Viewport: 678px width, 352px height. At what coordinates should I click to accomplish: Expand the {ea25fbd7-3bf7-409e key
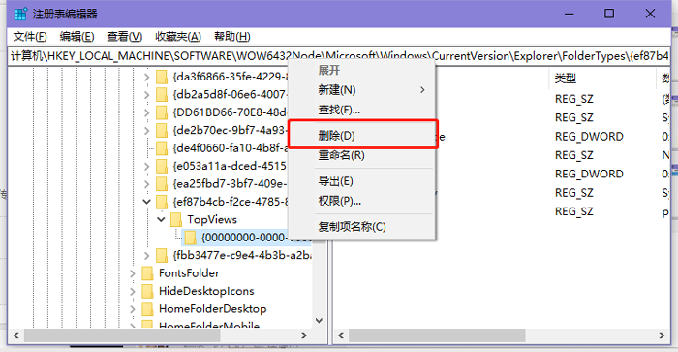pos(147,184)
